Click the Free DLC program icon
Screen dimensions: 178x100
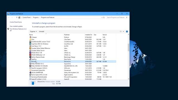(30, 68)
